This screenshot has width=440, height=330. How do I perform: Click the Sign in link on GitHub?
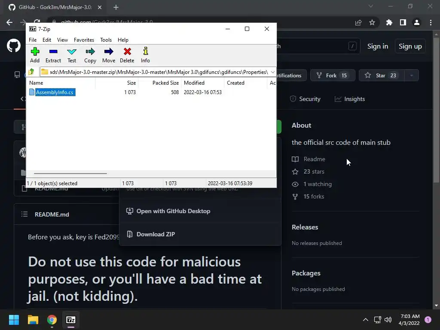click(x=378, y=46)
